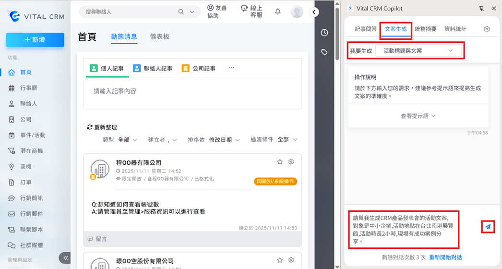
Task: Open Copilot settings gear icon
Action: point(486,29)
